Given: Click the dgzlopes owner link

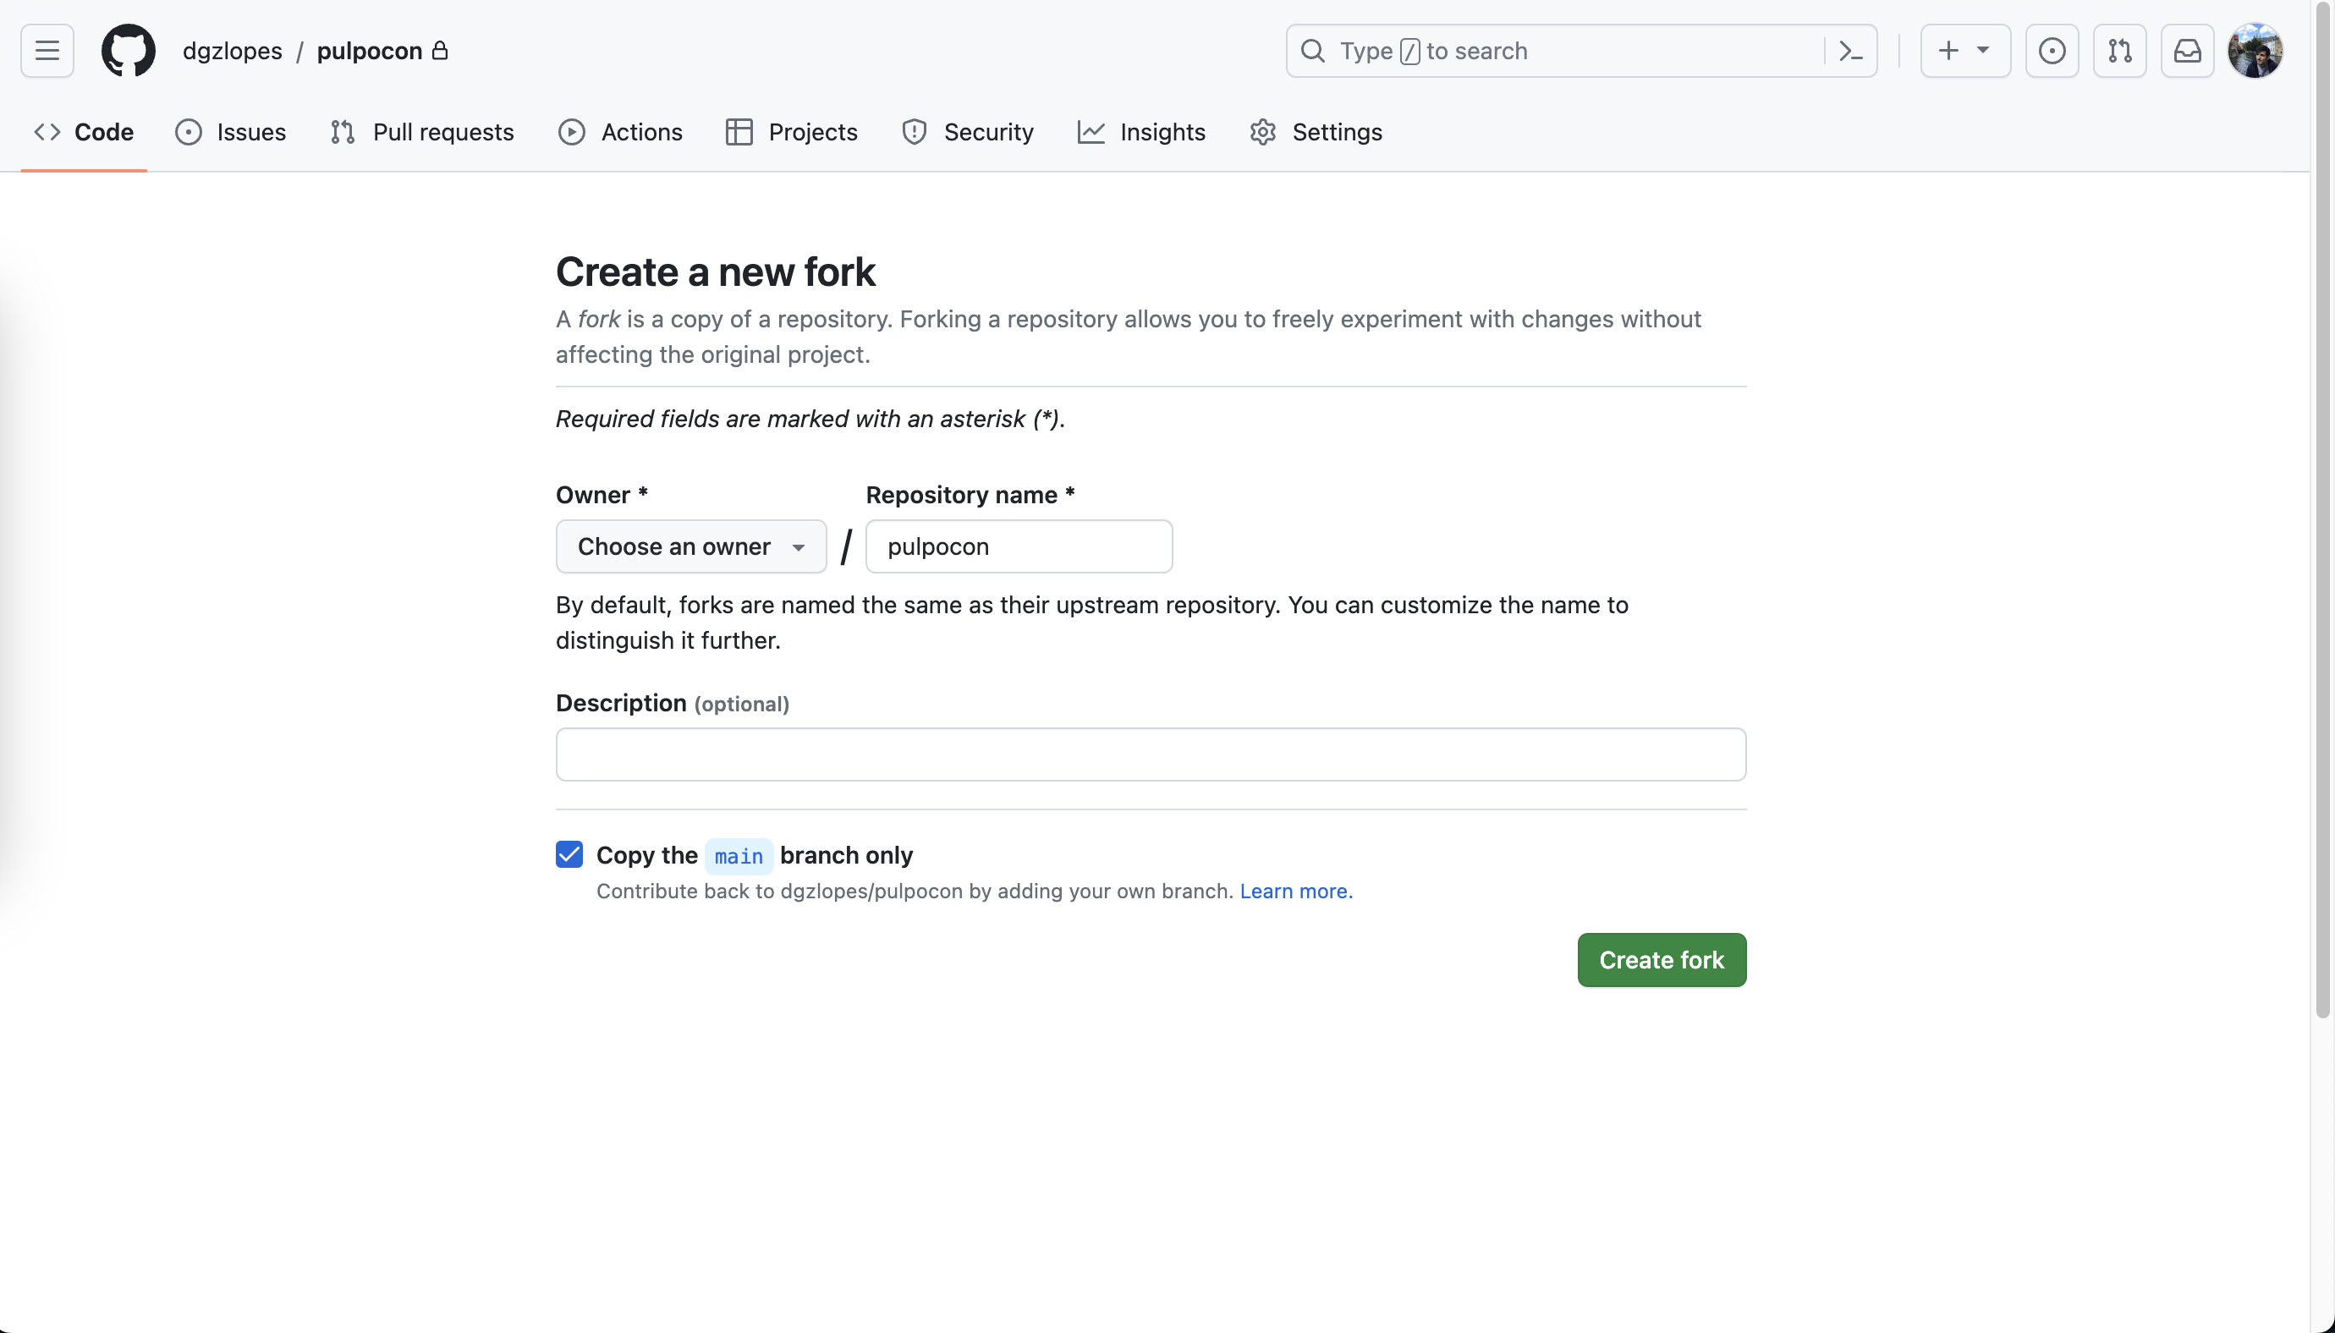Looking at the screenshot, I should click(x=232, y=52).
